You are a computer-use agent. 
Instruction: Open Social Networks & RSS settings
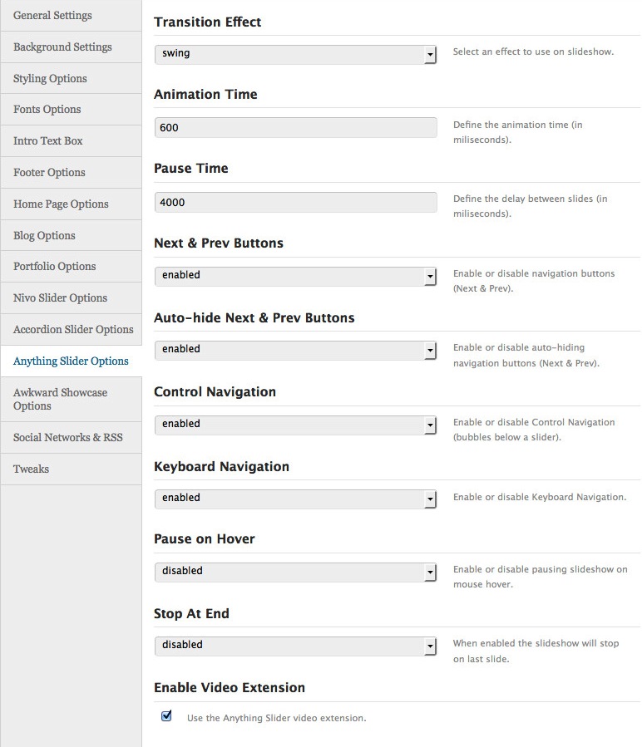click(71, 438)
